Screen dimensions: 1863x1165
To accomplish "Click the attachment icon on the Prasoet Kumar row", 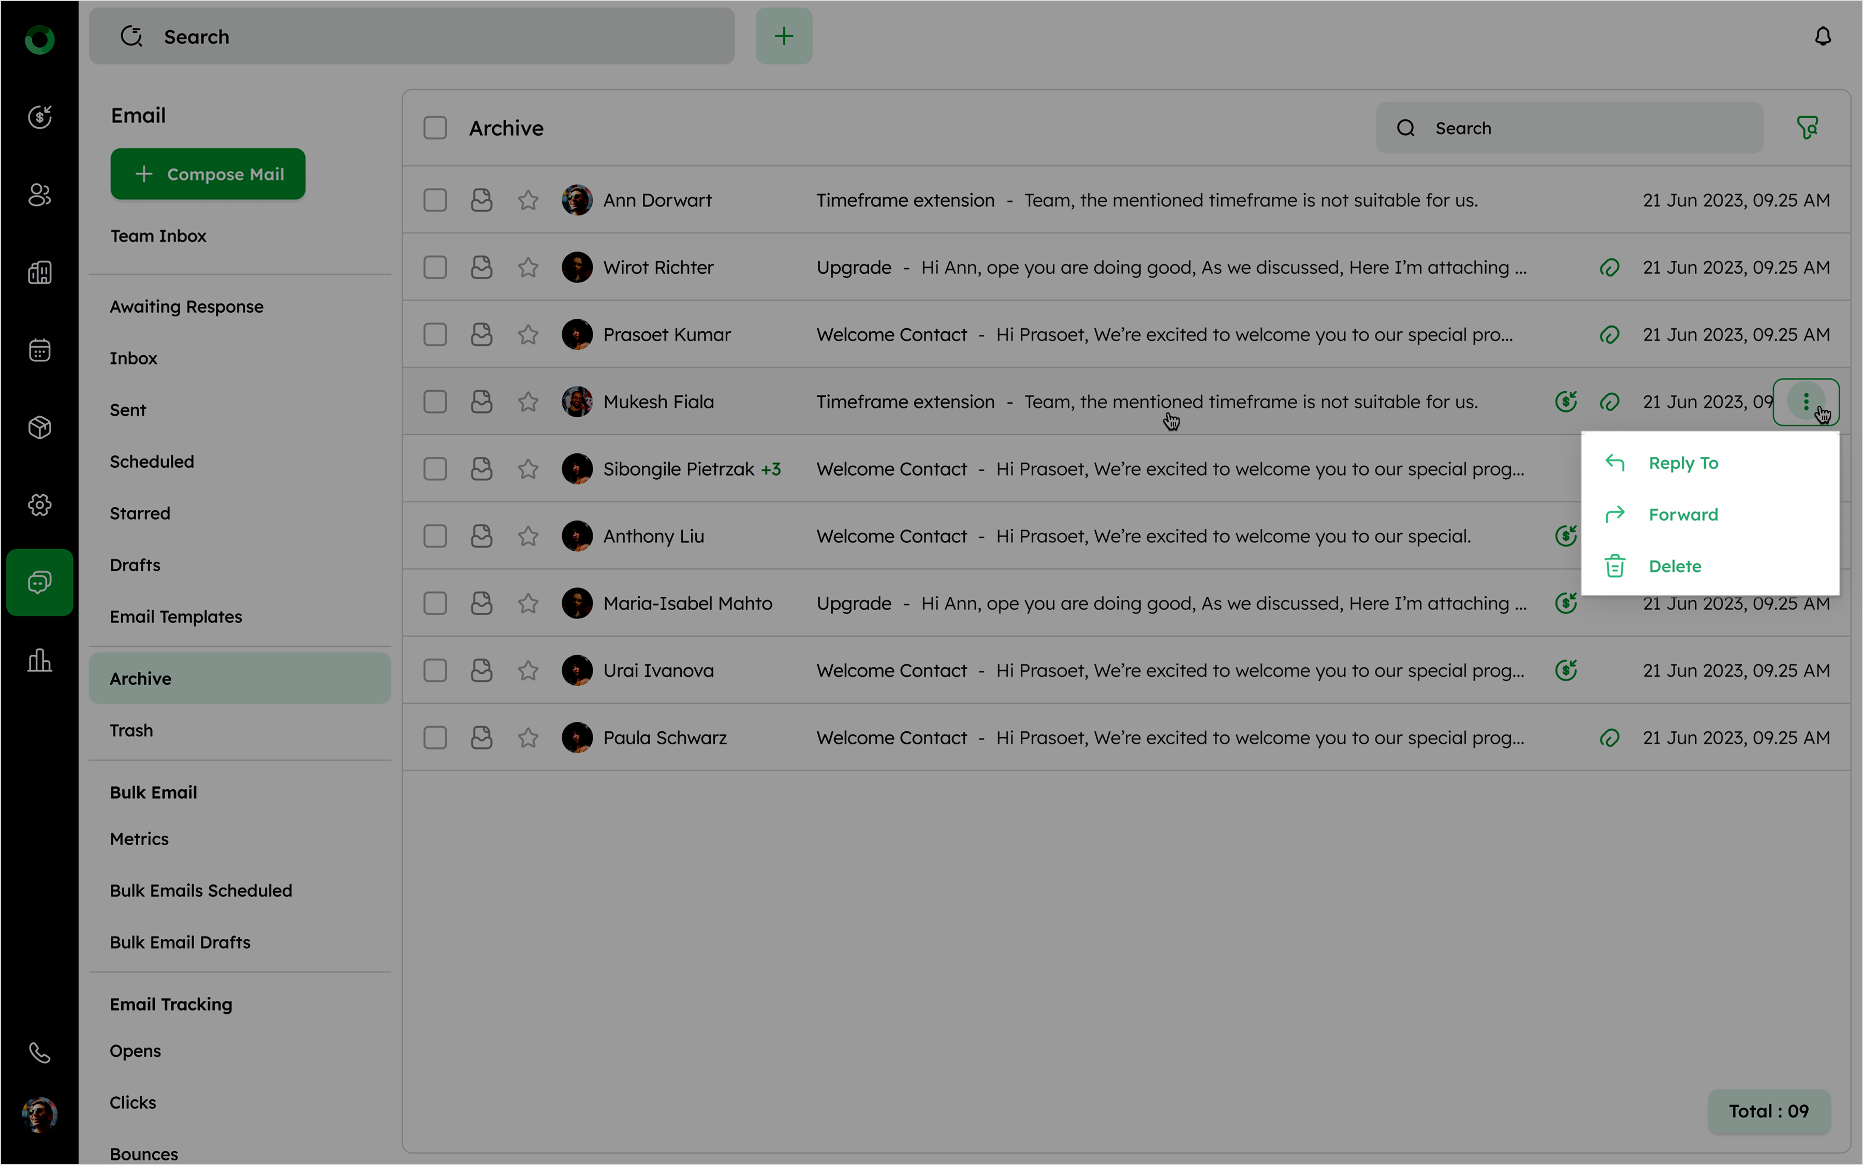I will click(x=1609, y=335).
